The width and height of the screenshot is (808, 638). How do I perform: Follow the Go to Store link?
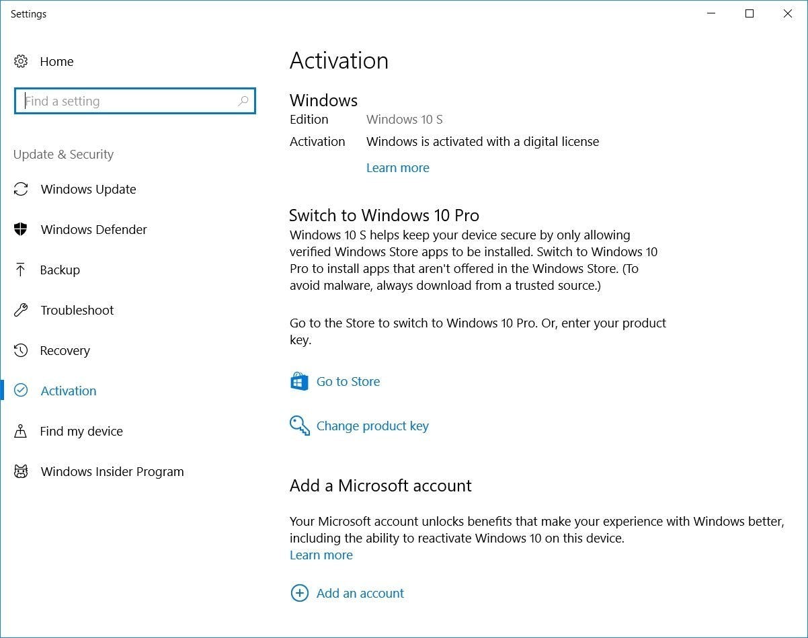pos(348,381)
